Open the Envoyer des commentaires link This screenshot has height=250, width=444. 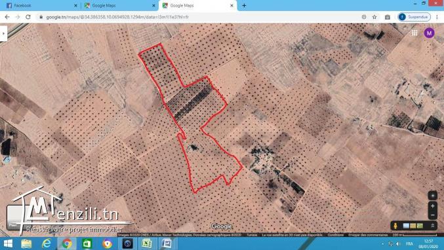(x=368, y=235)
